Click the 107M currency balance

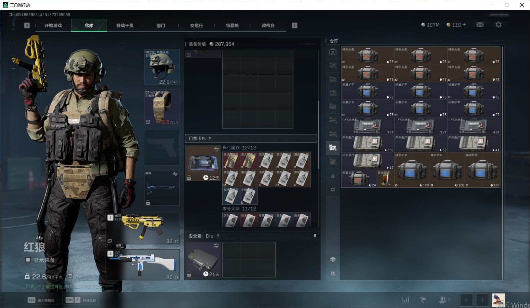[430, 25]
